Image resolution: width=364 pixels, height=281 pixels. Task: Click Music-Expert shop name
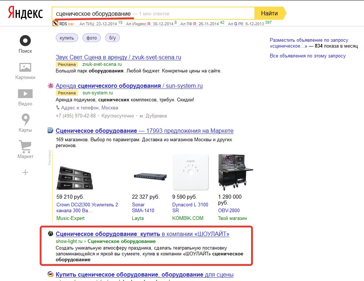[x=70, y=218]
